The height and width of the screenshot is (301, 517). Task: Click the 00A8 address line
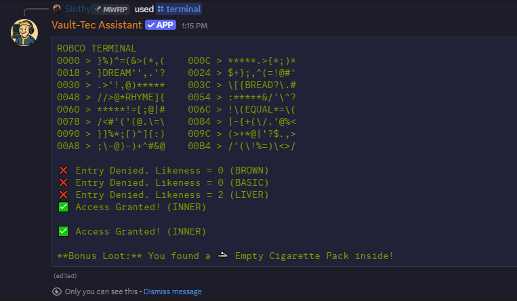click(111, 146)
